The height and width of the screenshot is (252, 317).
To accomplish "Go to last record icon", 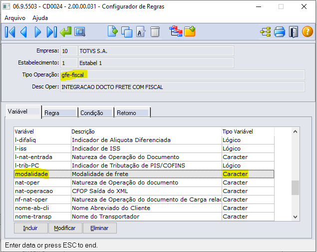I will pos(52,32).
